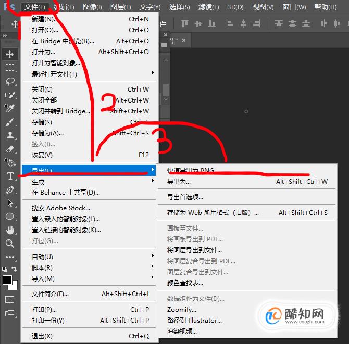Viewport: 349px width, 344px height.
Task: Click align horizontal centers icon
Action: (243, 23)
